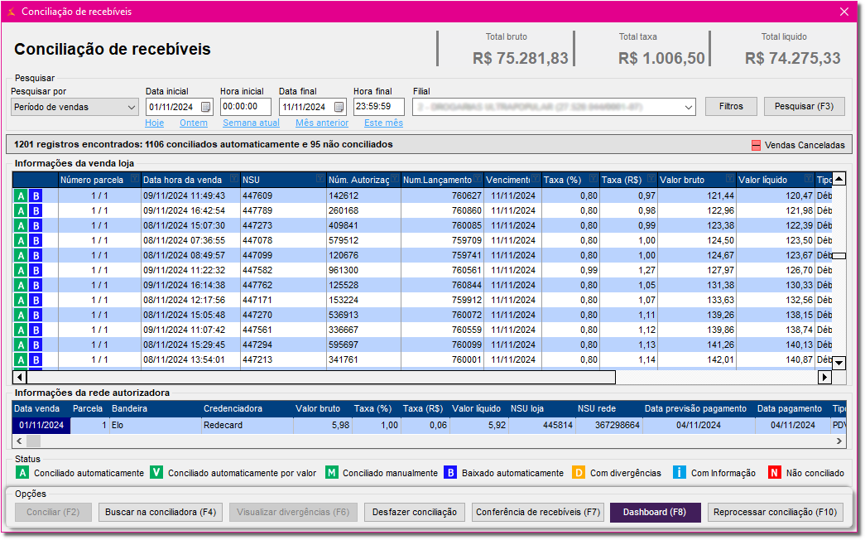865x540 pixels.
Task: Open the filter on Número parcela column
Action: [x=135, y=179]
